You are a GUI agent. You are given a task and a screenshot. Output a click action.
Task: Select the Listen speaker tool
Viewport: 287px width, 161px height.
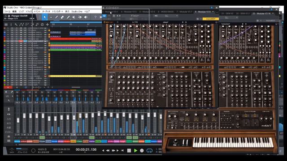86,17
